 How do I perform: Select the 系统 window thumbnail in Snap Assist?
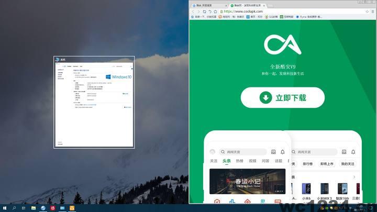click(94, 102)
